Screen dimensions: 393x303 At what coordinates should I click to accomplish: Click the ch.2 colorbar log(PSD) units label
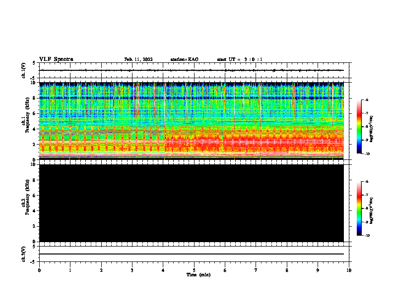371,210
